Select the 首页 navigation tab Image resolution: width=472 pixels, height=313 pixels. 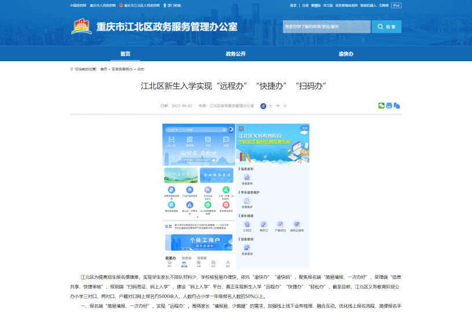coord(125,54)
